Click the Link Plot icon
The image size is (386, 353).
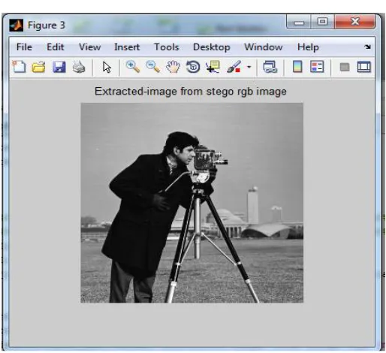pos(270,67)
